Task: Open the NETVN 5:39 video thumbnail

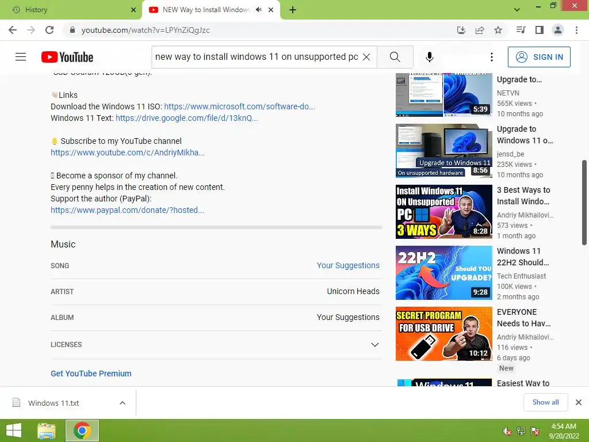Action: click(443, 95)
